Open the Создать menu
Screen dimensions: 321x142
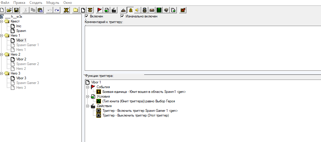[x=36, y=3]
